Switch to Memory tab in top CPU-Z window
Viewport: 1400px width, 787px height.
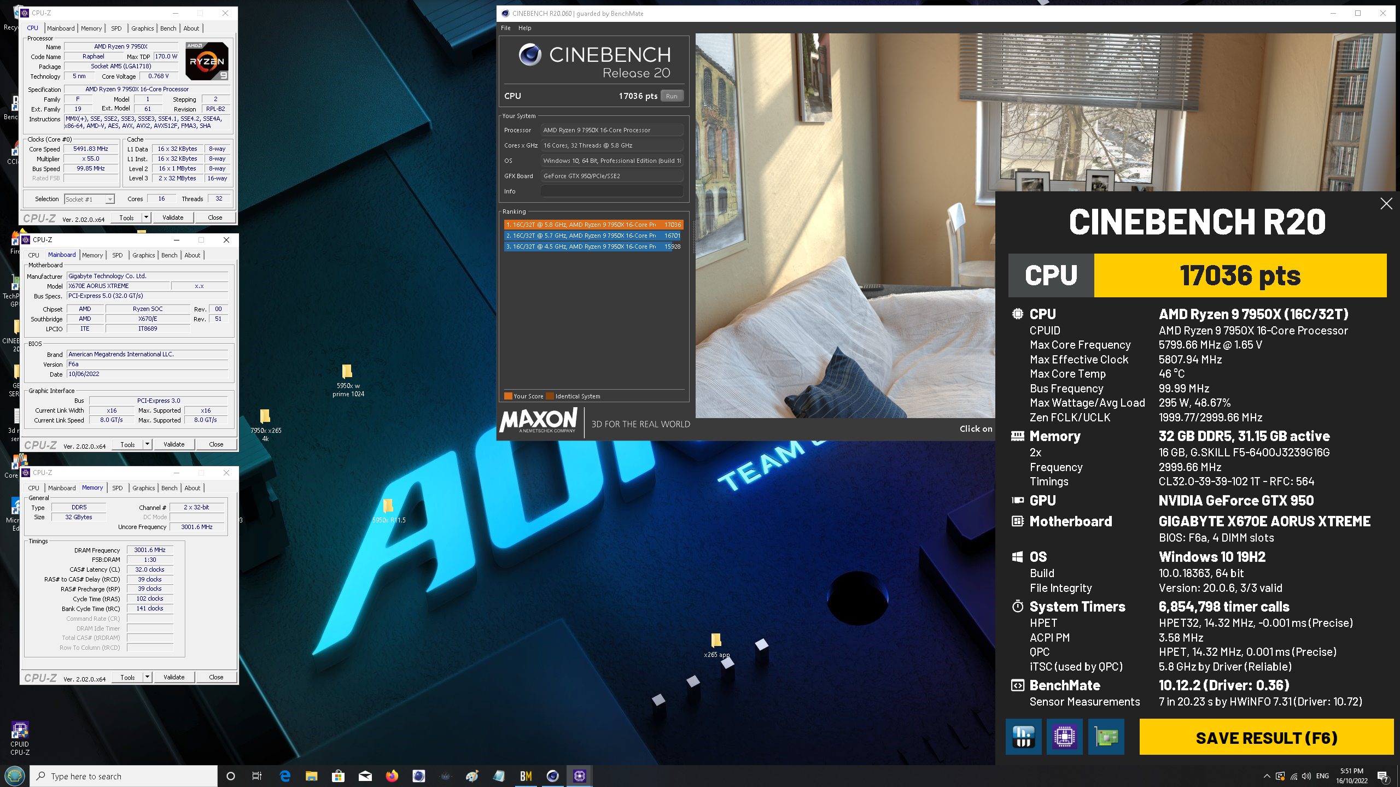[91, 28]
